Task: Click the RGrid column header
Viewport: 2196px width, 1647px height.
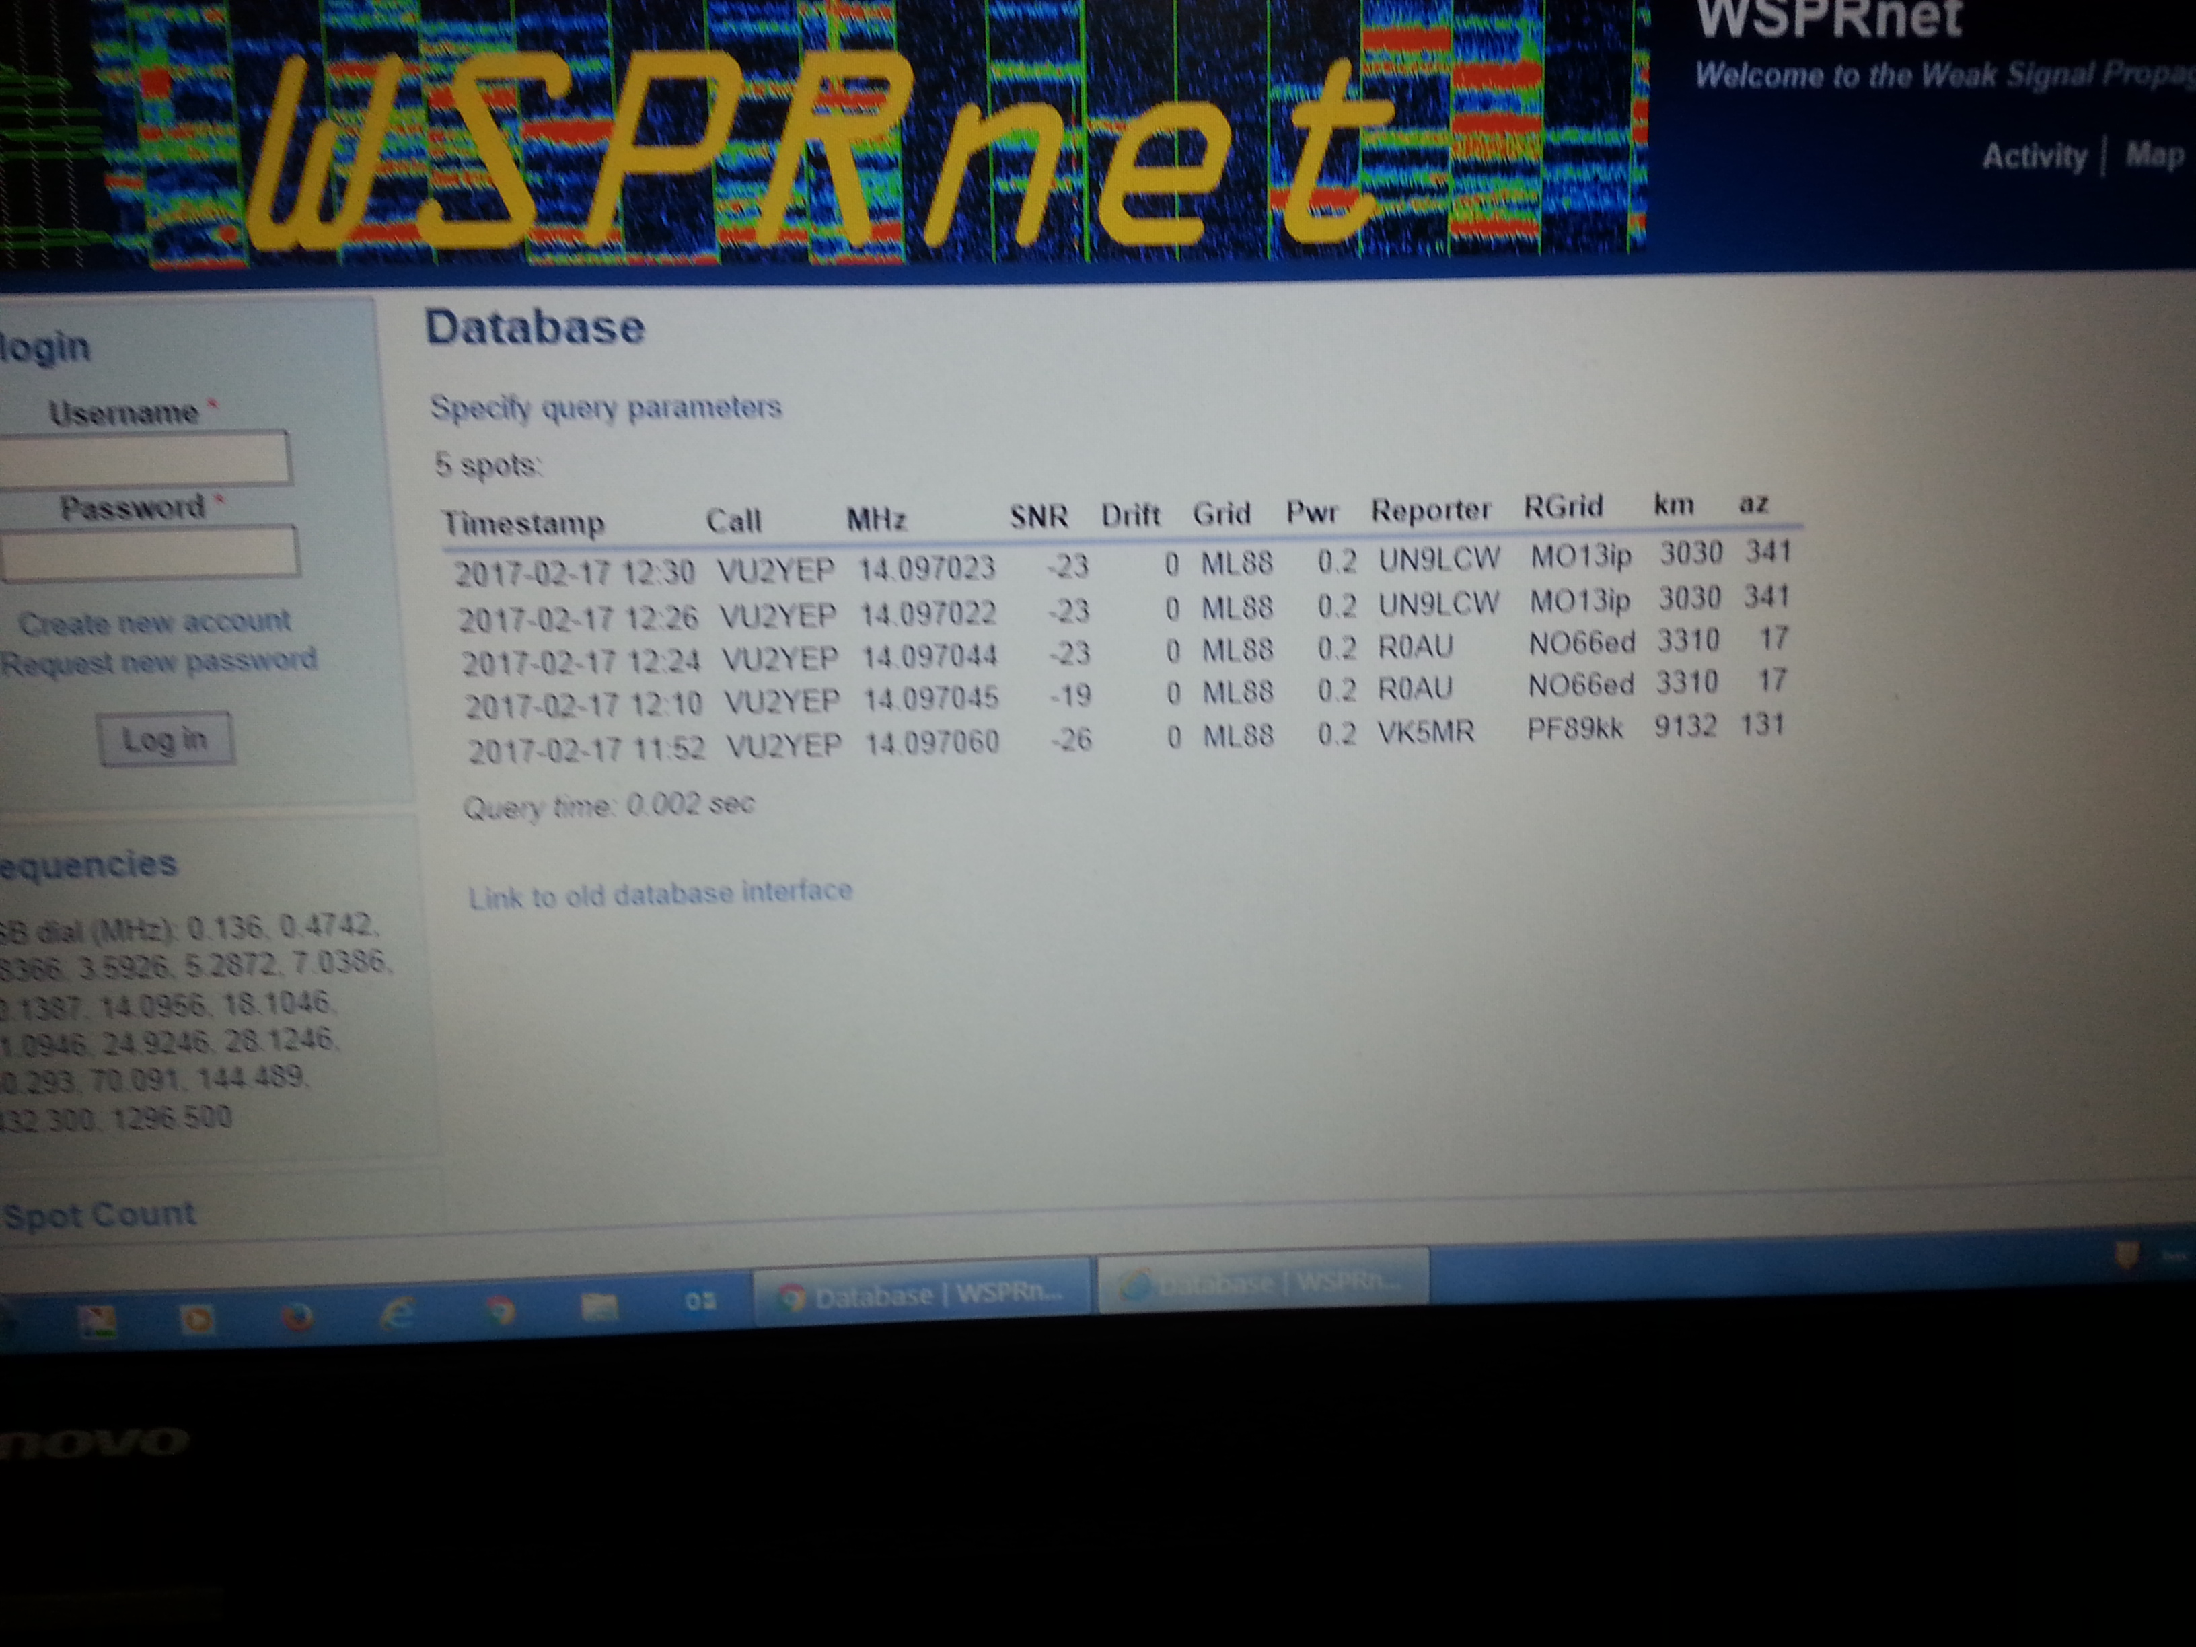Action: [1564, 507]
